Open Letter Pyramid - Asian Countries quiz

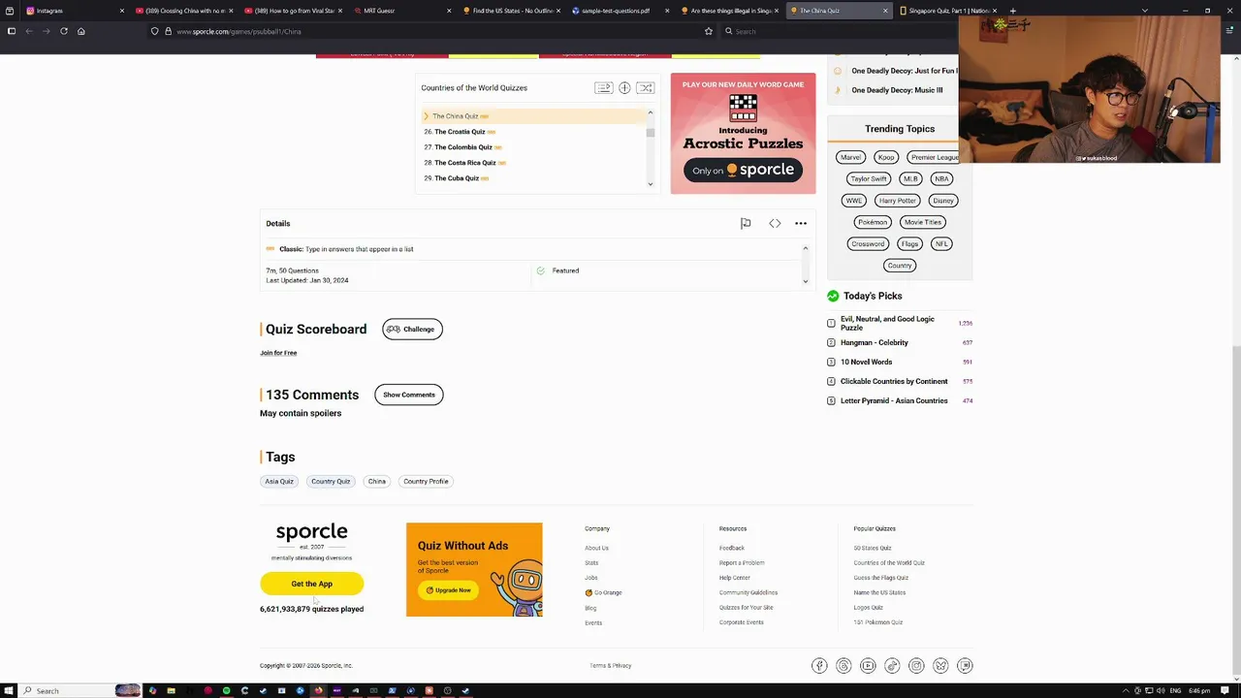coord(894,401)
